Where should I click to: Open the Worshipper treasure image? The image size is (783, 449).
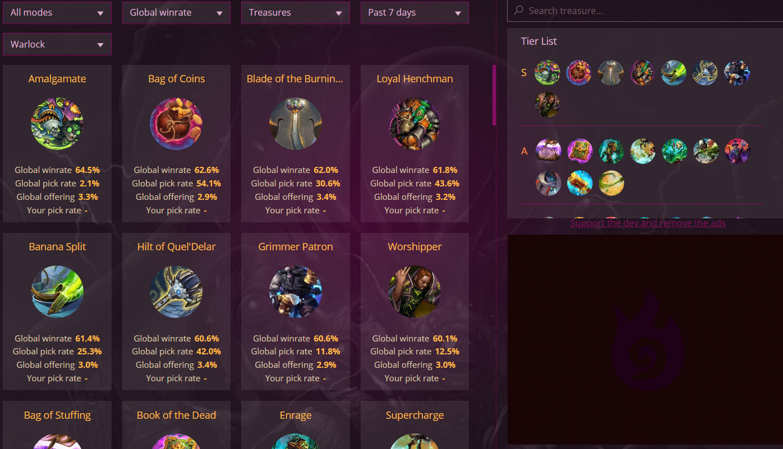coord(414,292)
